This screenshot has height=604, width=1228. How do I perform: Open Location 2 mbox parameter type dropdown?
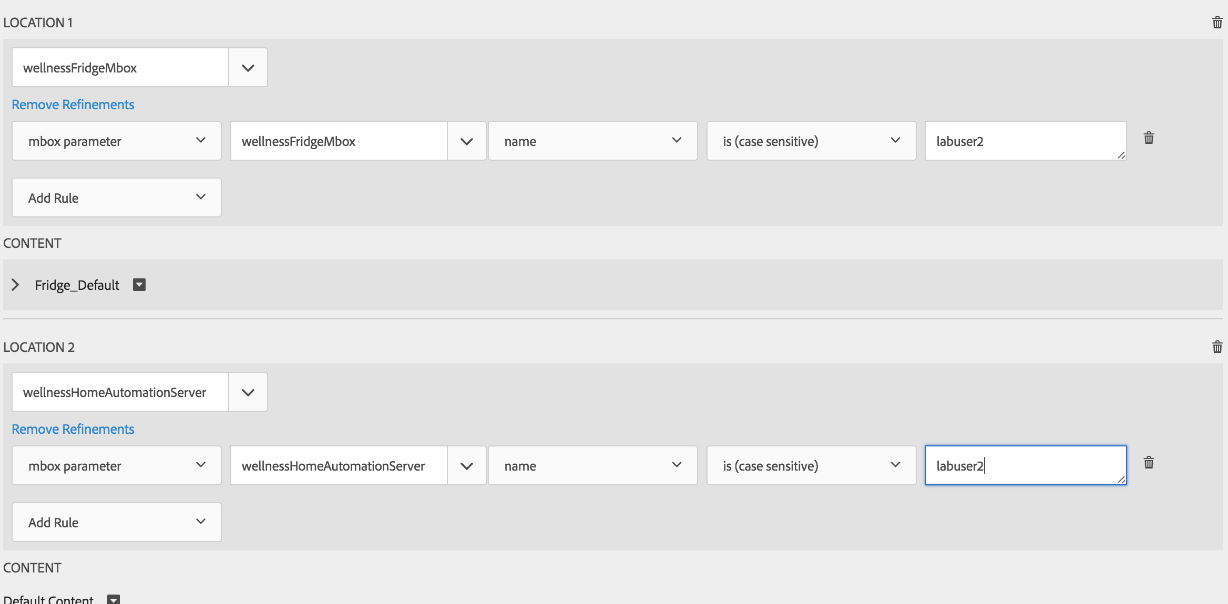point(117,465)
